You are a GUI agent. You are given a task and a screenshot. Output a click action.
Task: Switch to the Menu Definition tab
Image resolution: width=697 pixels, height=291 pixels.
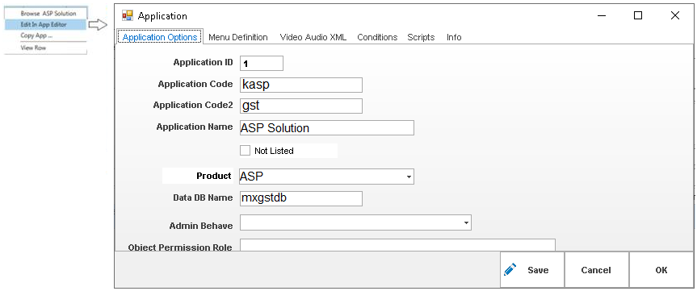[238, 37]
